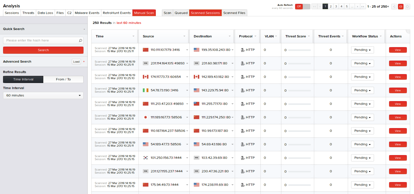
Task: Click the HTTP protocol icon in first row
Action: tap(243, 50)
